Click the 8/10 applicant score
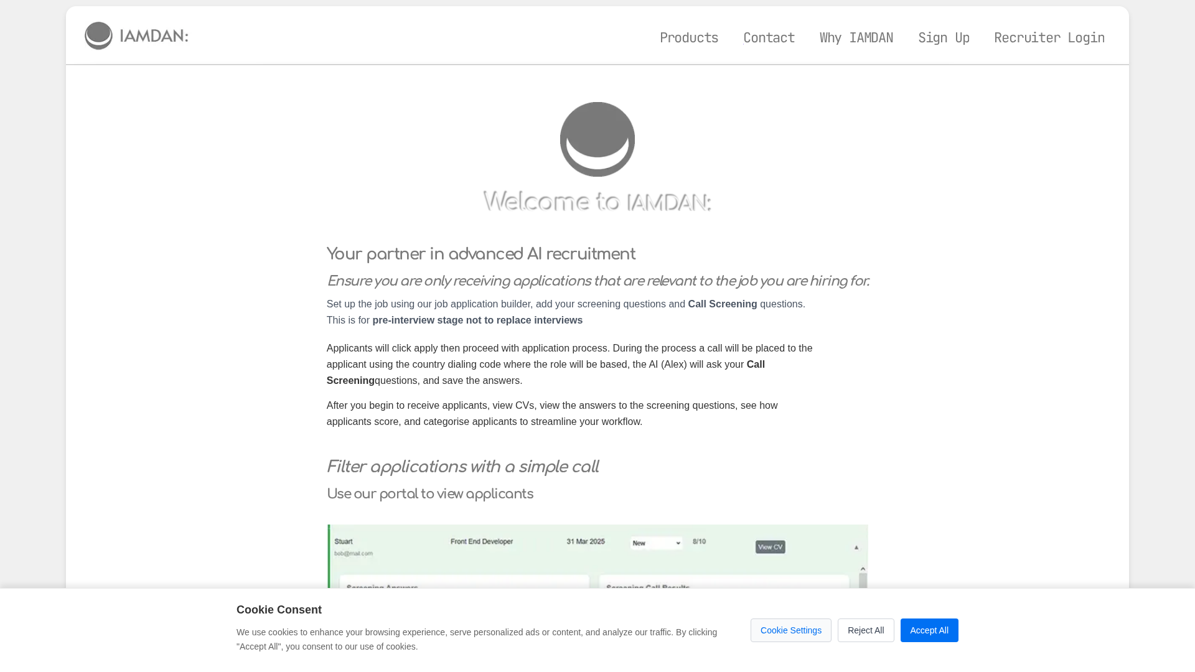 (x=699, y=542)
